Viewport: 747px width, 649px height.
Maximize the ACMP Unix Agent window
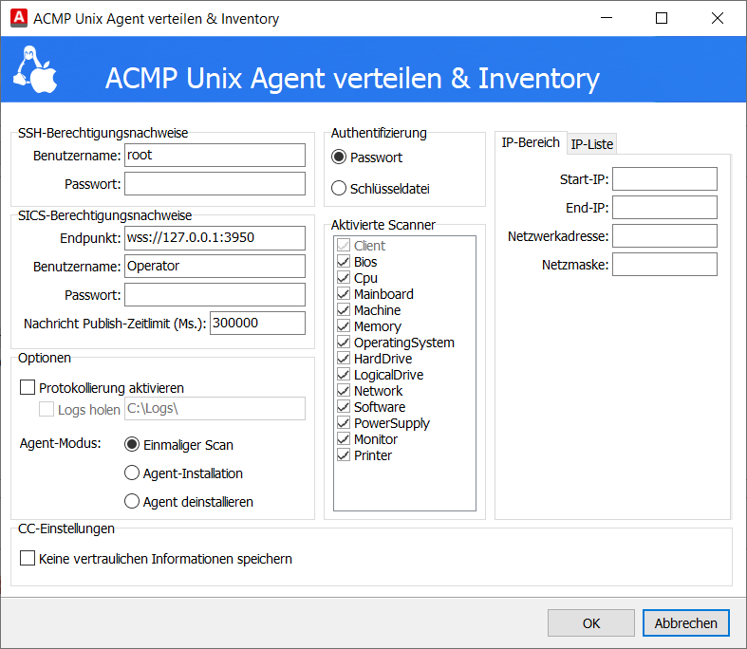tap(662, 18)
